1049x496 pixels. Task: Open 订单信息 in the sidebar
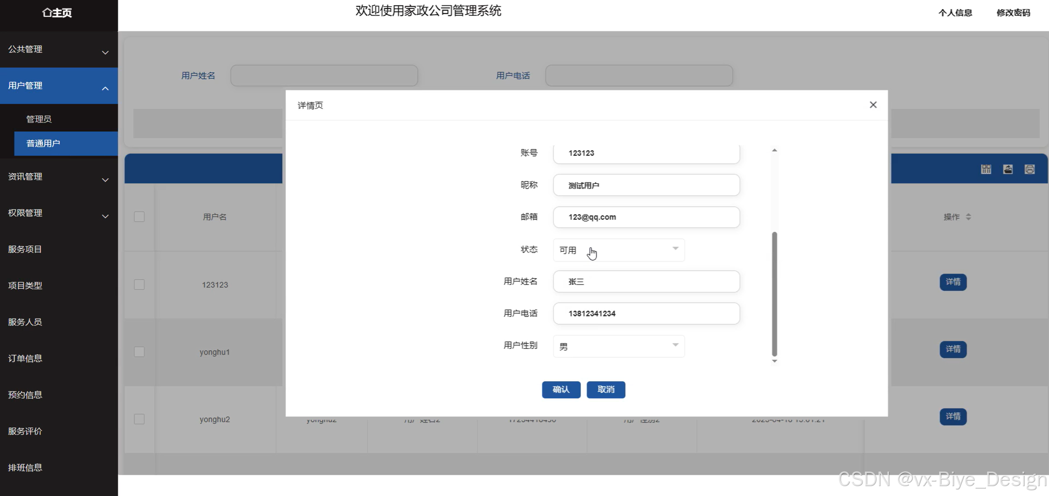tap(25, 358)
